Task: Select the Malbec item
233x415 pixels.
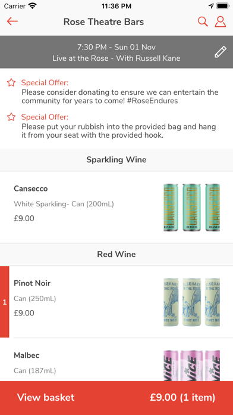Action: (116, 360)
